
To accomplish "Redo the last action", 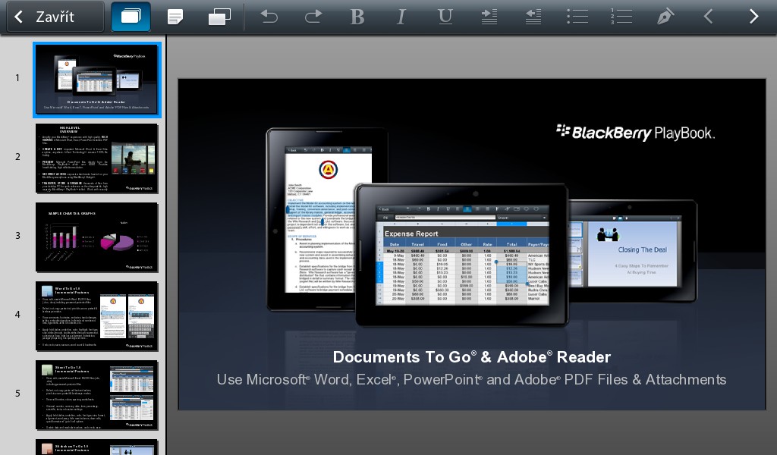I will (313, 17).
